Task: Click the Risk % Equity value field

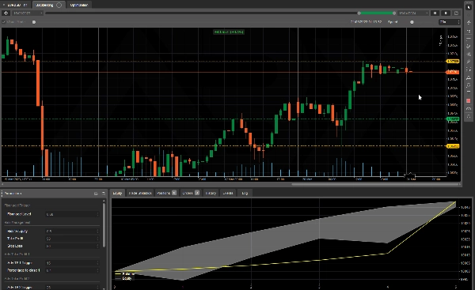Action: [72, 231]
